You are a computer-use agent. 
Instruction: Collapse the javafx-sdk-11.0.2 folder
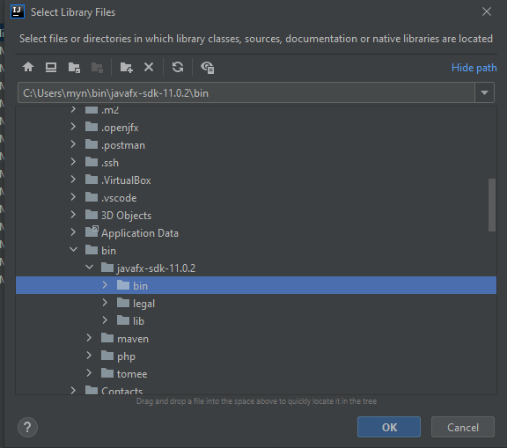click(x=89, y=268)
